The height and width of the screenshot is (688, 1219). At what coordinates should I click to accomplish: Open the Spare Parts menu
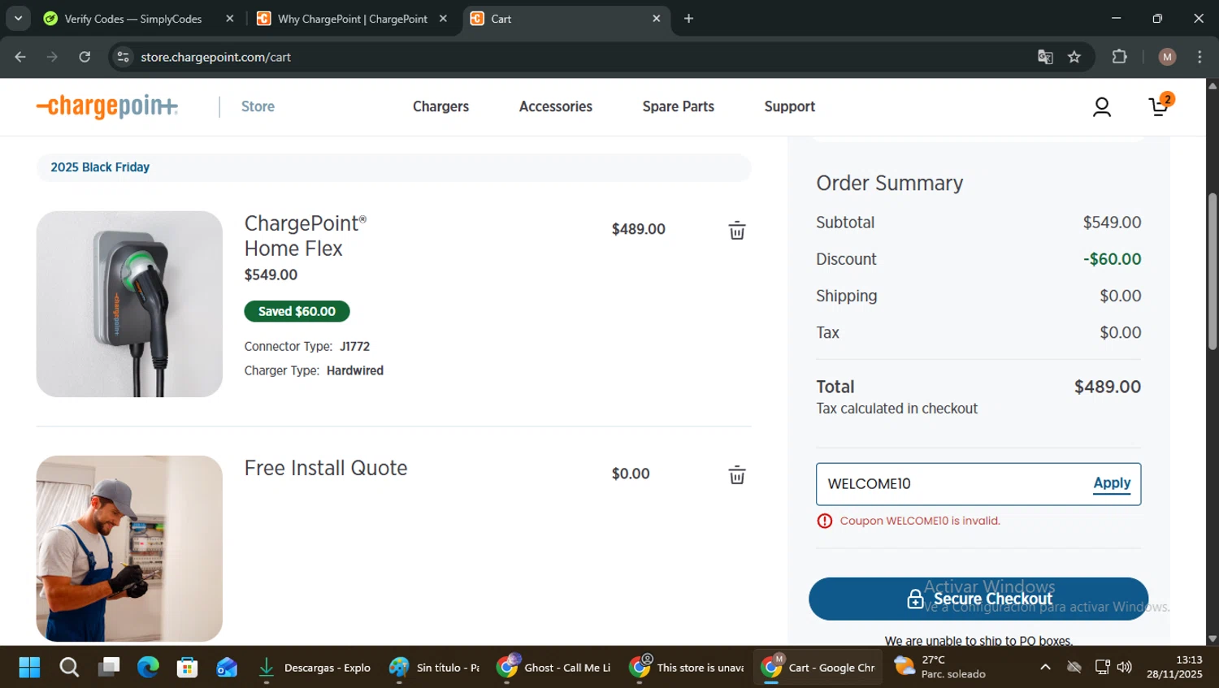(678, 106)
